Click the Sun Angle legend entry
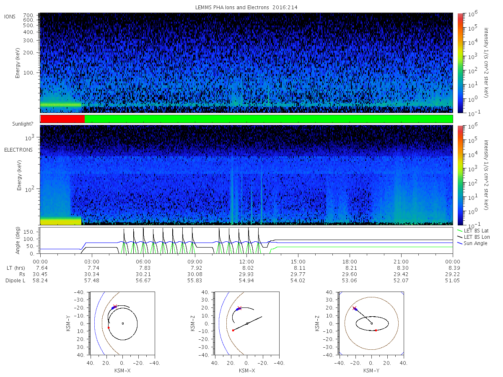This screenshot has width=503, height=377. pos(472,243)
